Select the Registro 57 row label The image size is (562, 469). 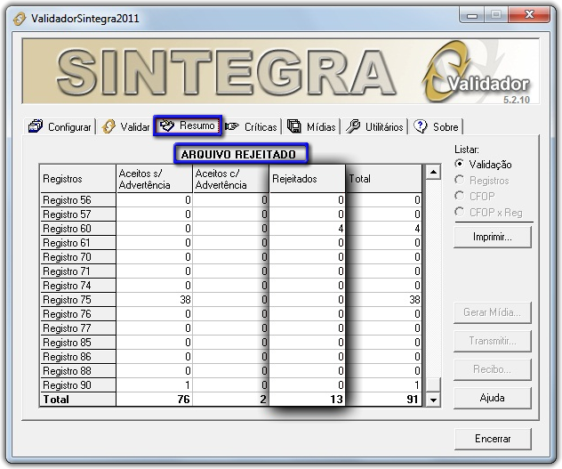pyautogui.click(x=77, y=214)
